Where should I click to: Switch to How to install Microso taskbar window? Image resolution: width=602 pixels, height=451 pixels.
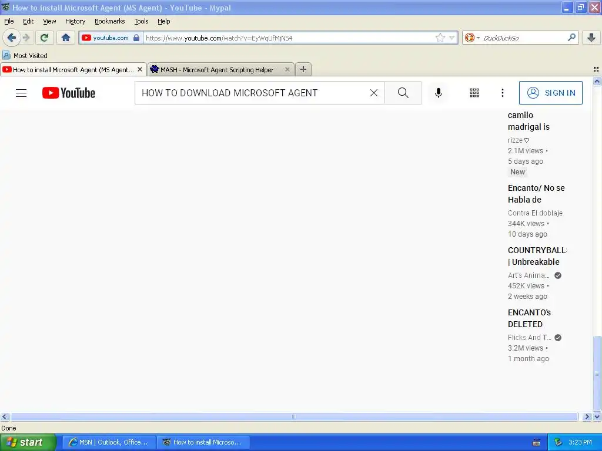pos(203,442)
